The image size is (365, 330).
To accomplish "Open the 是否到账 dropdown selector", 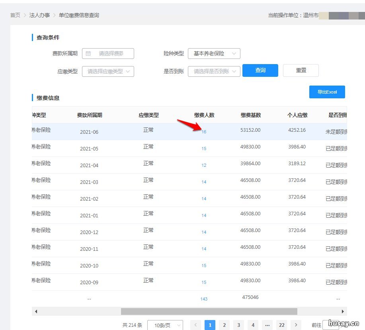I will coord(214,70).
